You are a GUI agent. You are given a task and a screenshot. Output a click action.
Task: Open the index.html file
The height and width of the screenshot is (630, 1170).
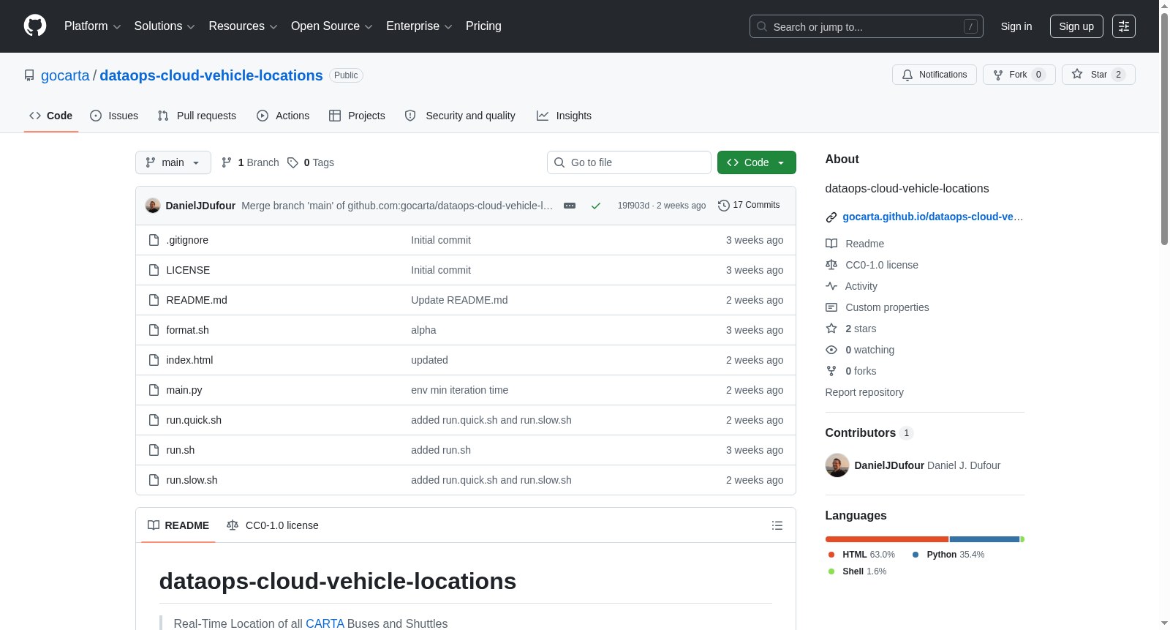(x=189, y=360)
